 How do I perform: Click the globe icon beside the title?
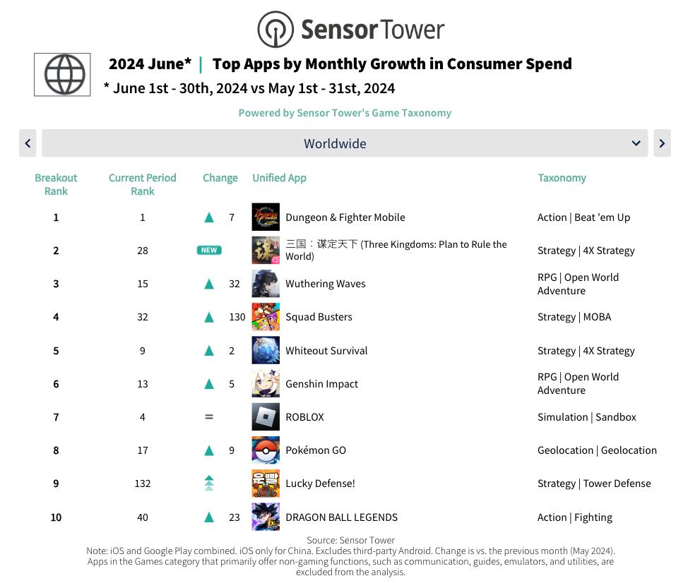pyautogui.click(x=62, y=75)
